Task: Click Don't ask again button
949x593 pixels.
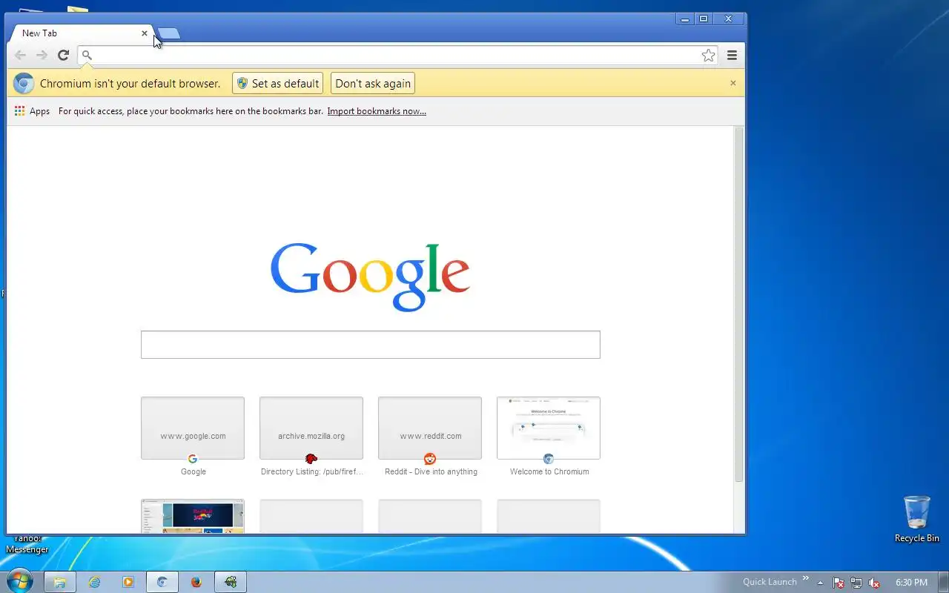Action: click(373, 83)
